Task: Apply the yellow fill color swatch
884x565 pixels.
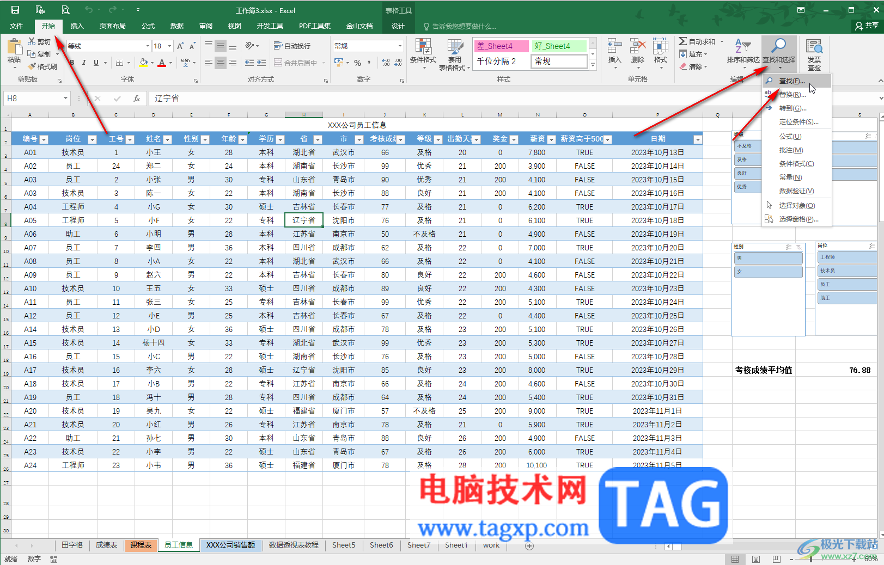Action: (144, 63)
